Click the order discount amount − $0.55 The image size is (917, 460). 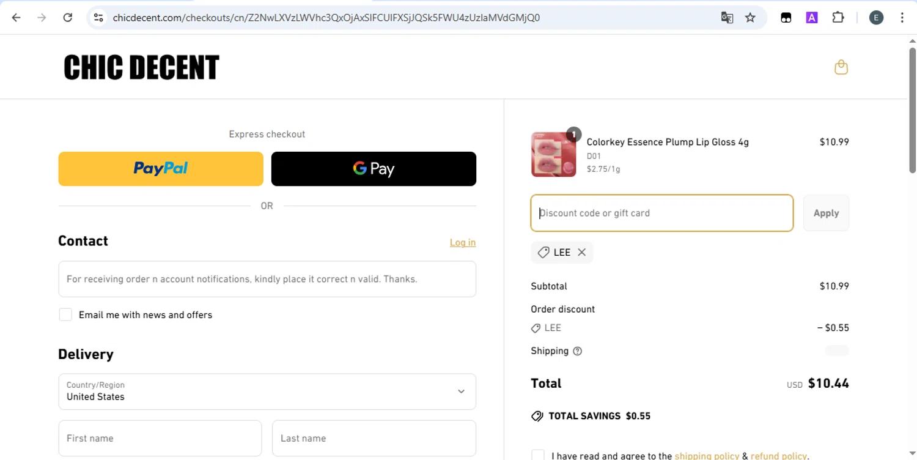[833, 328]
